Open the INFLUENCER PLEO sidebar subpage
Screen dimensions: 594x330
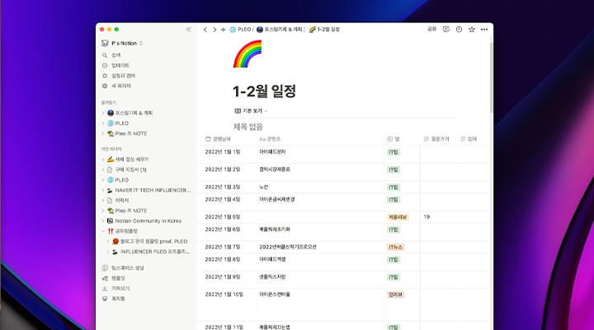155,252
